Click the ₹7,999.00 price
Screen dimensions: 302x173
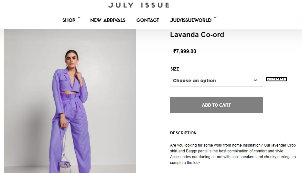tap(185, 52)
